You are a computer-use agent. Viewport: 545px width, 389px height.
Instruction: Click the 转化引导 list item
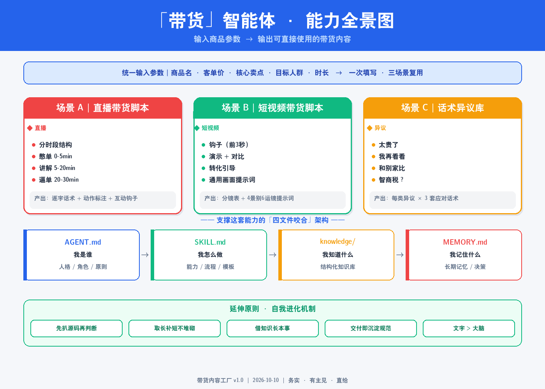[219, 168]
